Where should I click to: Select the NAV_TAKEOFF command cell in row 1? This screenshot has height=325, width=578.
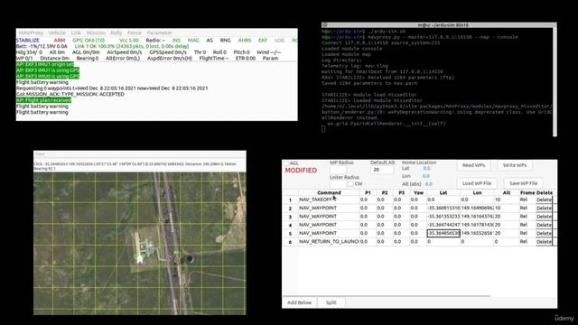(x=329, y=200)
